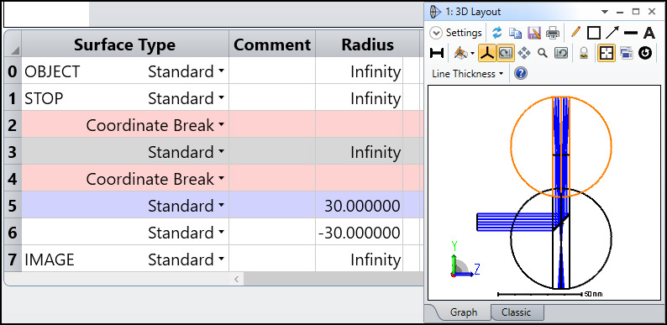This screenshot has height=325, width=667.
Task: Click the -30.000000 radius cell in row 6
Action: point(359,233)
